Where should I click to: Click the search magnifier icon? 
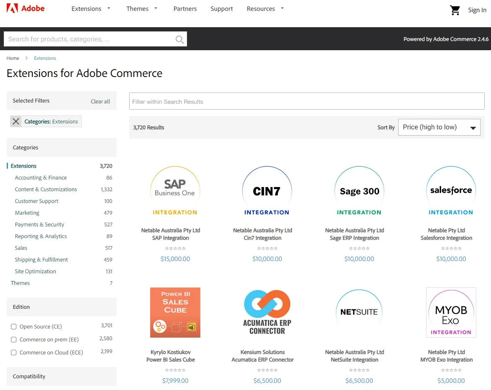(x=179, y=39)
